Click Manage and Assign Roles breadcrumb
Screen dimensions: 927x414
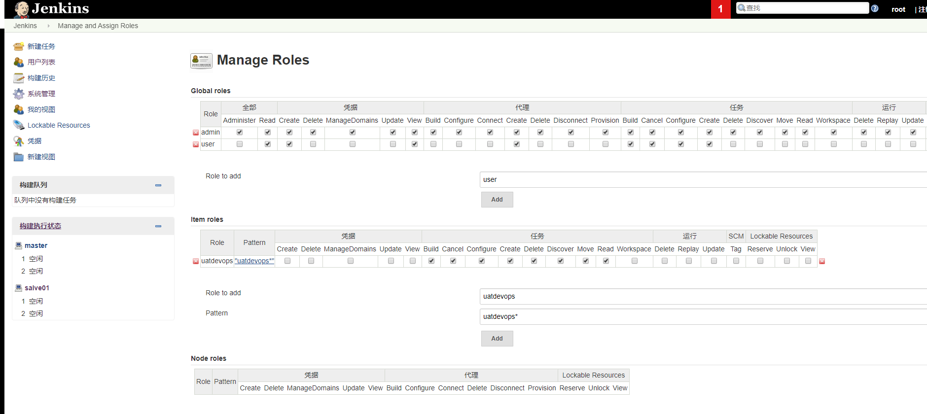pos(98,26)
